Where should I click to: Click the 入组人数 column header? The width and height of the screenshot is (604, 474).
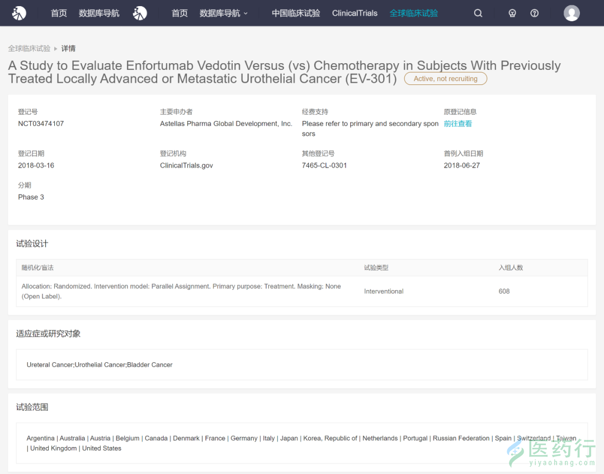point(511,268)
